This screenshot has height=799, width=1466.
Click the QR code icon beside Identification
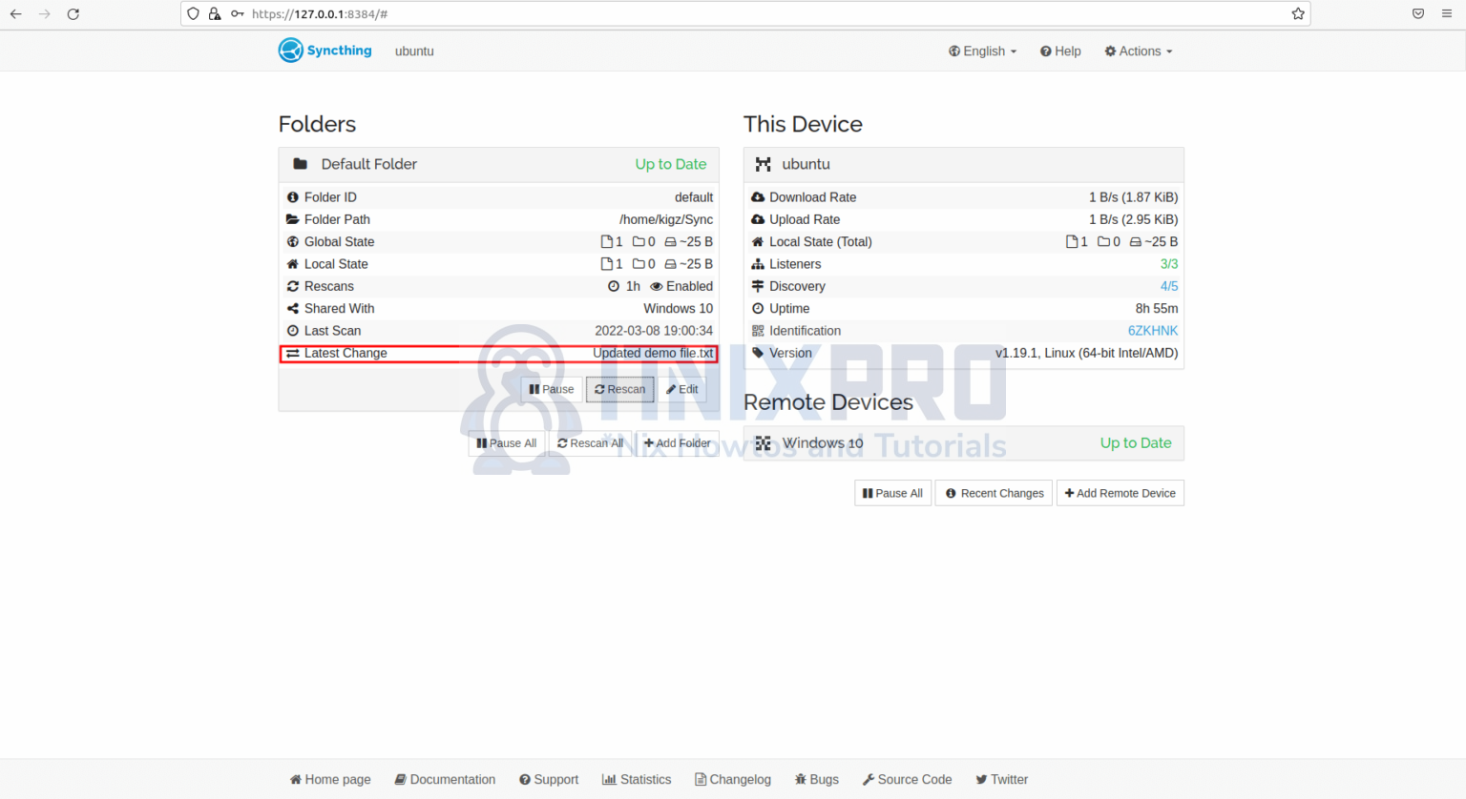tap(759, 331)
